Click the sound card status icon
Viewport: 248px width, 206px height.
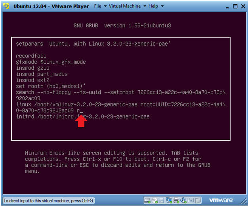coord(183,200)
